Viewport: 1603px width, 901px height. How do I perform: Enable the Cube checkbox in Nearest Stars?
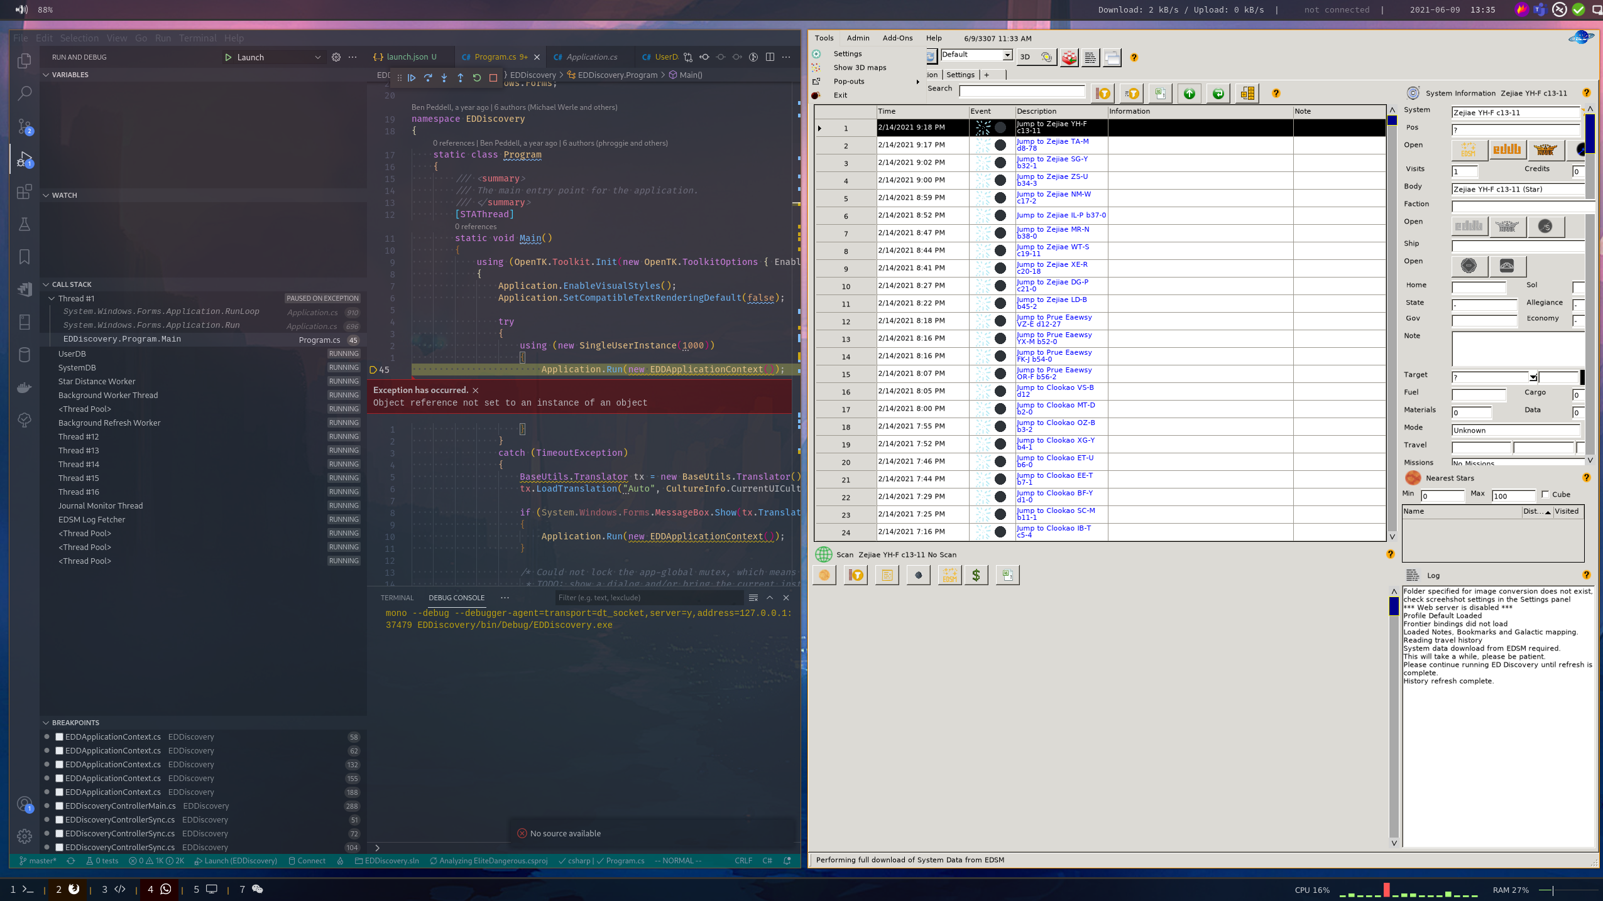tap(1545, 495)
